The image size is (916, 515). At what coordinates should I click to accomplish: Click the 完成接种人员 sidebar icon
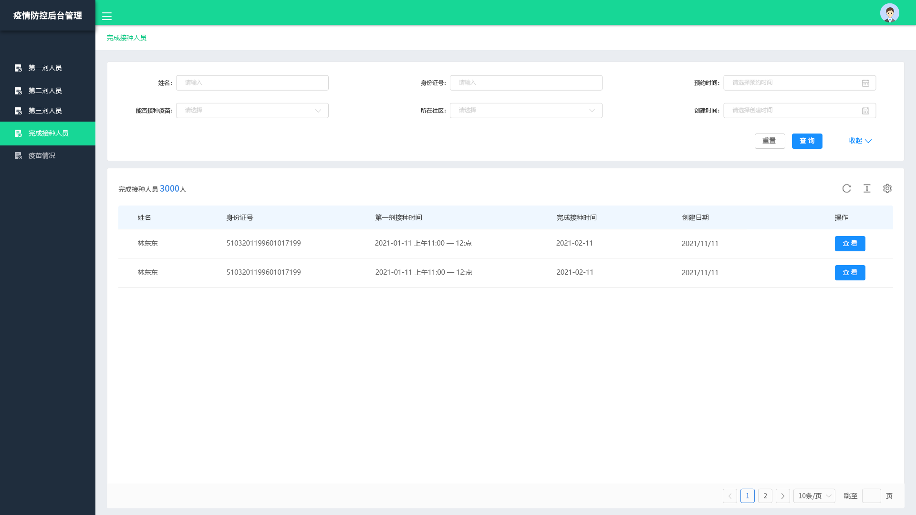[18, 133]
